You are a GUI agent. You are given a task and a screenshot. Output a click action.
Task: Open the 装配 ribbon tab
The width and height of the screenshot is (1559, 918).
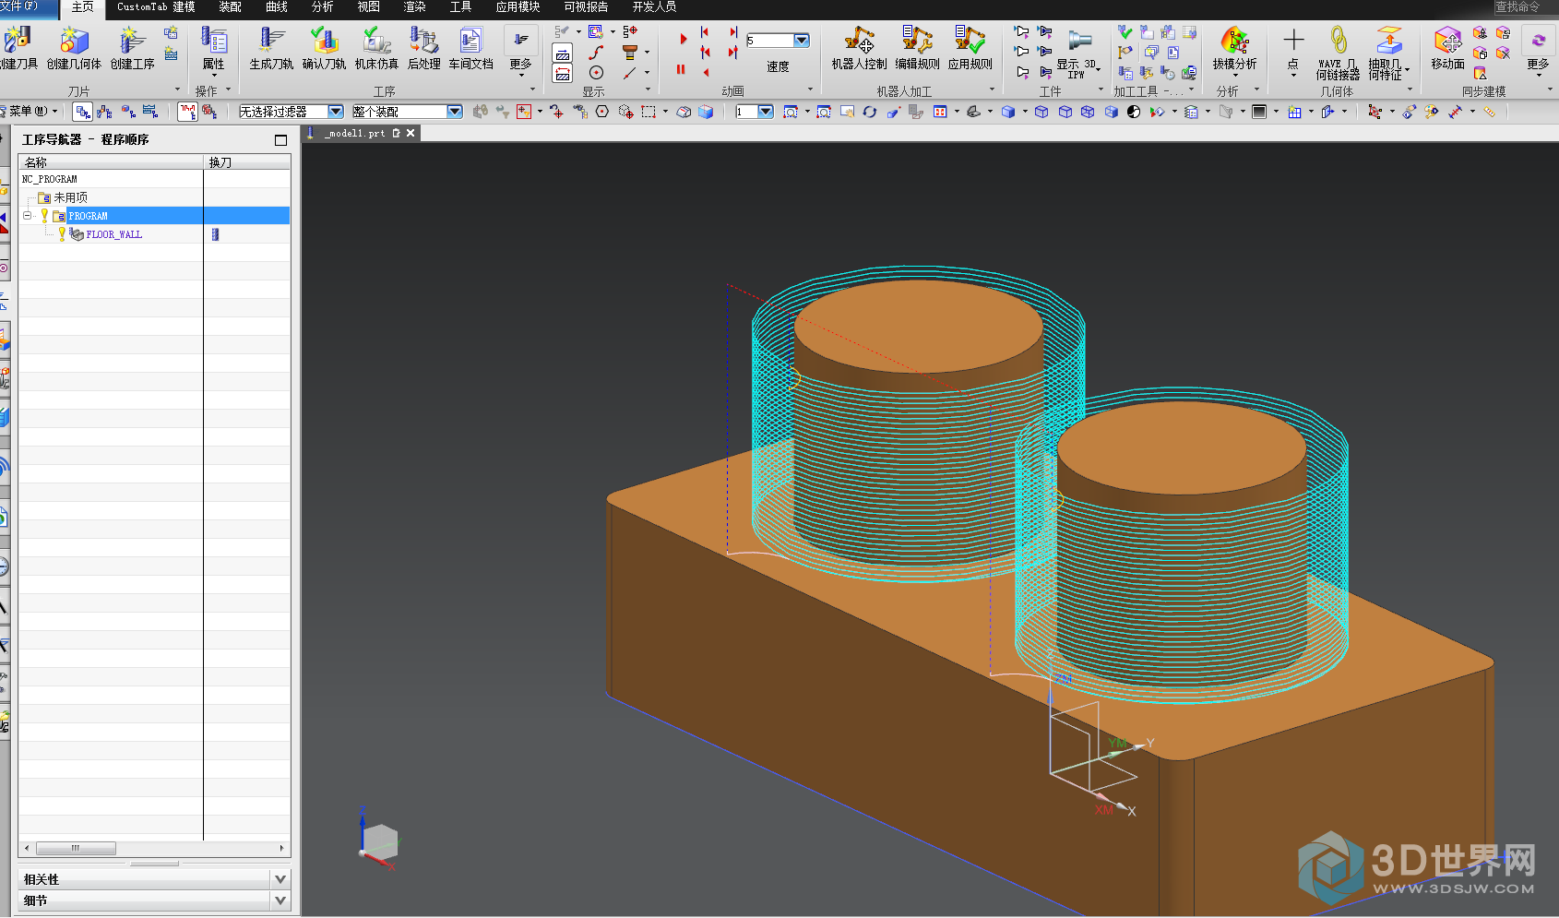pyautogui.click(x=230, y=7)
